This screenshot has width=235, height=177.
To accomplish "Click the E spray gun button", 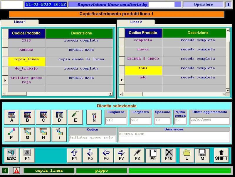I will pos(75,117).
